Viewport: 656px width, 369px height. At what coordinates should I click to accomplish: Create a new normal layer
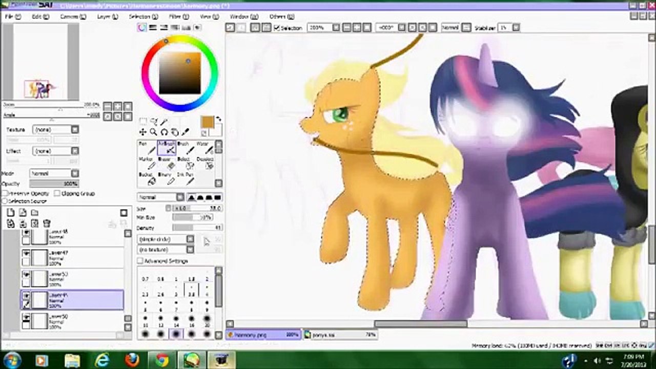tap(11, 213)
